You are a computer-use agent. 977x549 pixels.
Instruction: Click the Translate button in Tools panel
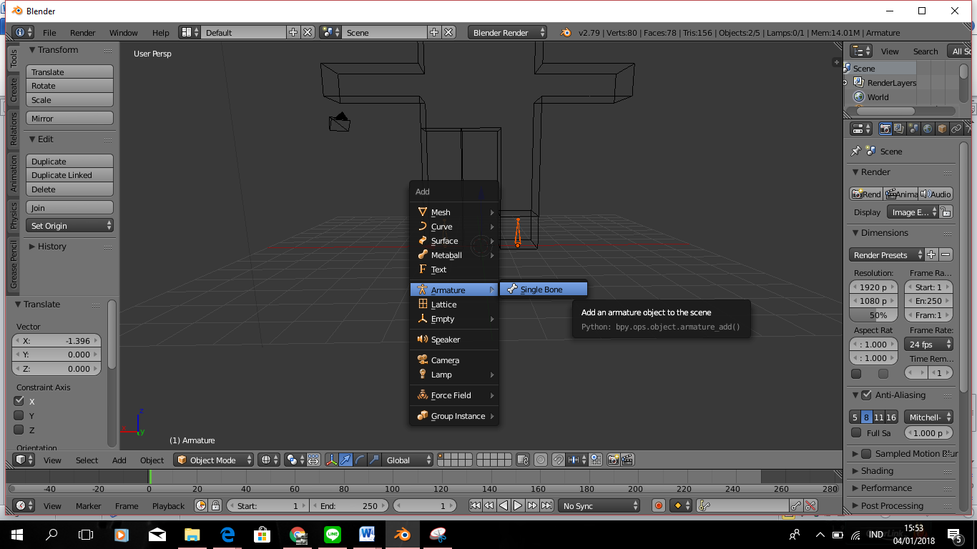[x=70, y=72]
